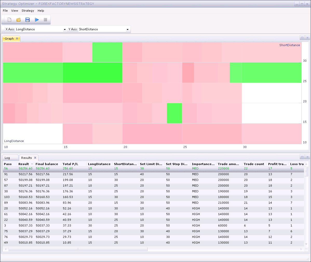Select results row for pass 91
Image resolution: width=311 pixels, height=262 pixels.
click(153, 174)
